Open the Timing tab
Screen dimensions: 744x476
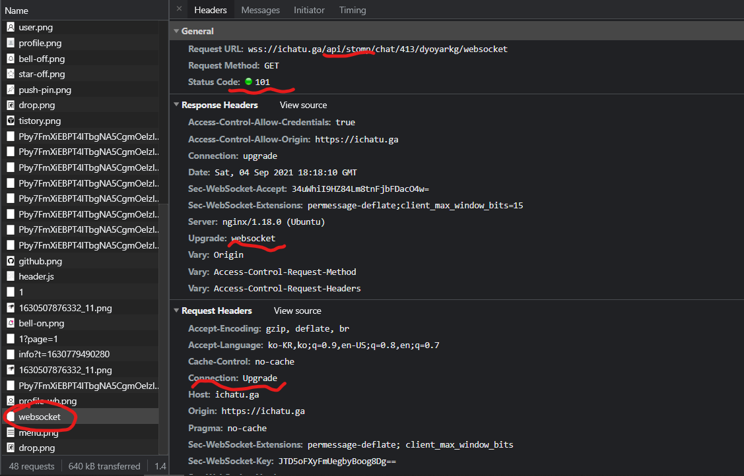(x=352, y=10)
